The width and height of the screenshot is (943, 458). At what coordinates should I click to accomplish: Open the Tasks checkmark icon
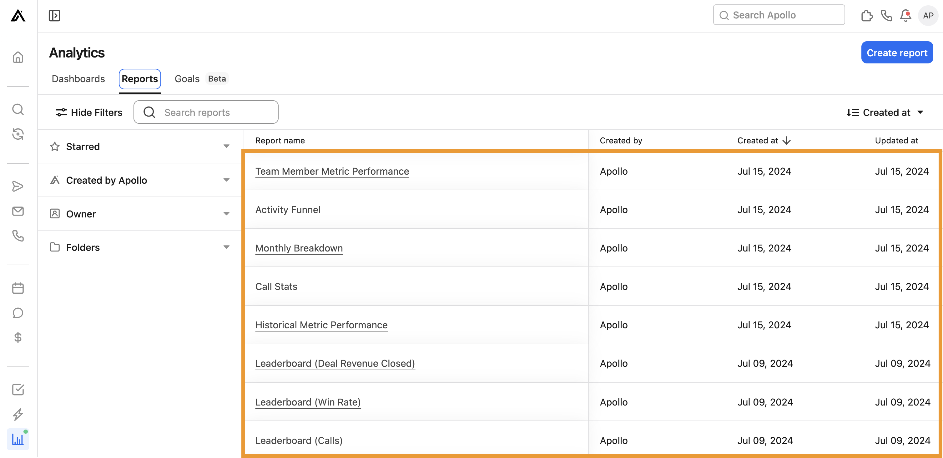18,389
